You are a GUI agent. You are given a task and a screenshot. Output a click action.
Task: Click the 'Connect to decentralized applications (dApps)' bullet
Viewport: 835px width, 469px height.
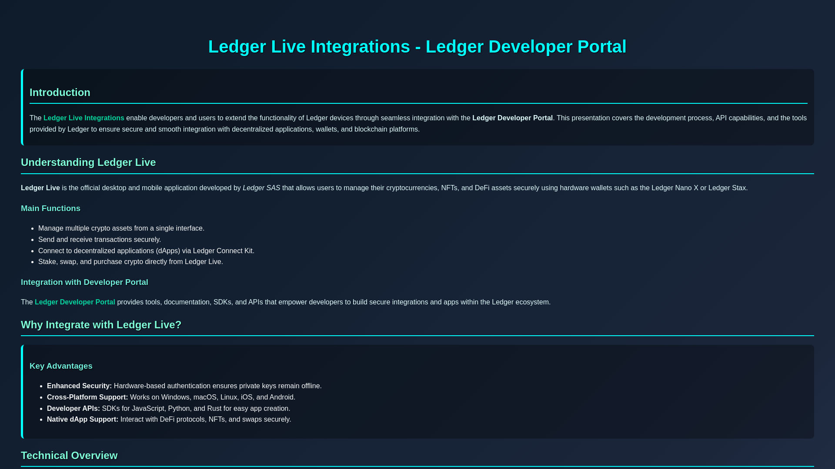click(146, 251)
